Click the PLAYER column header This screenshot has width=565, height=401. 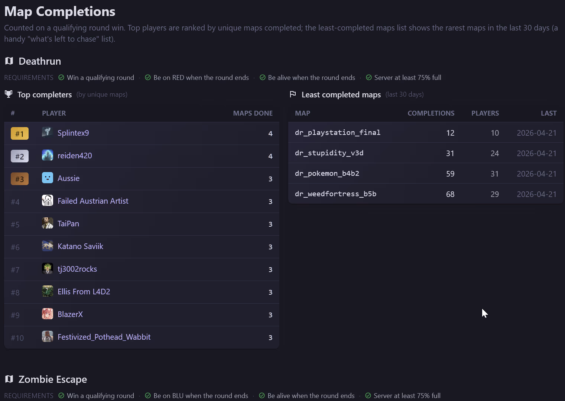[54, 113]
